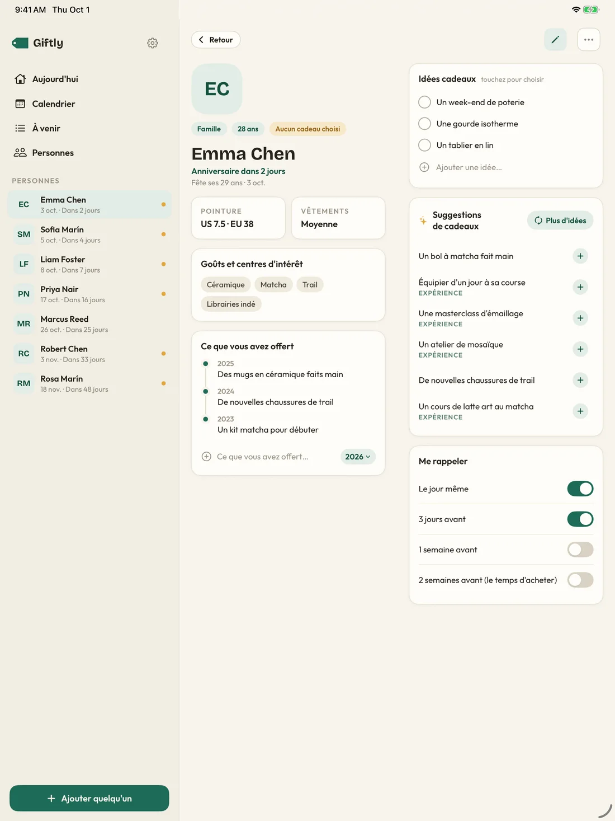Click the list icon beside À venir

click(20, 128)
